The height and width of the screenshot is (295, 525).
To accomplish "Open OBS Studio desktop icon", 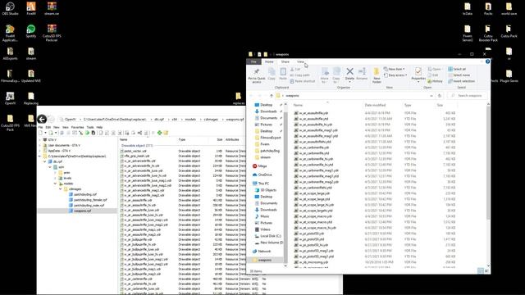I will 10,8.
